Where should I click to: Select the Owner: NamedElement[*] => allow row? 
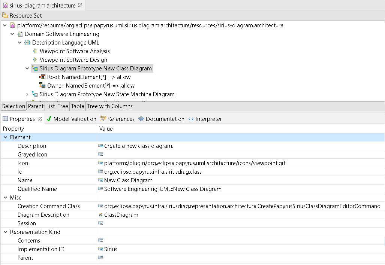point(91,86)
